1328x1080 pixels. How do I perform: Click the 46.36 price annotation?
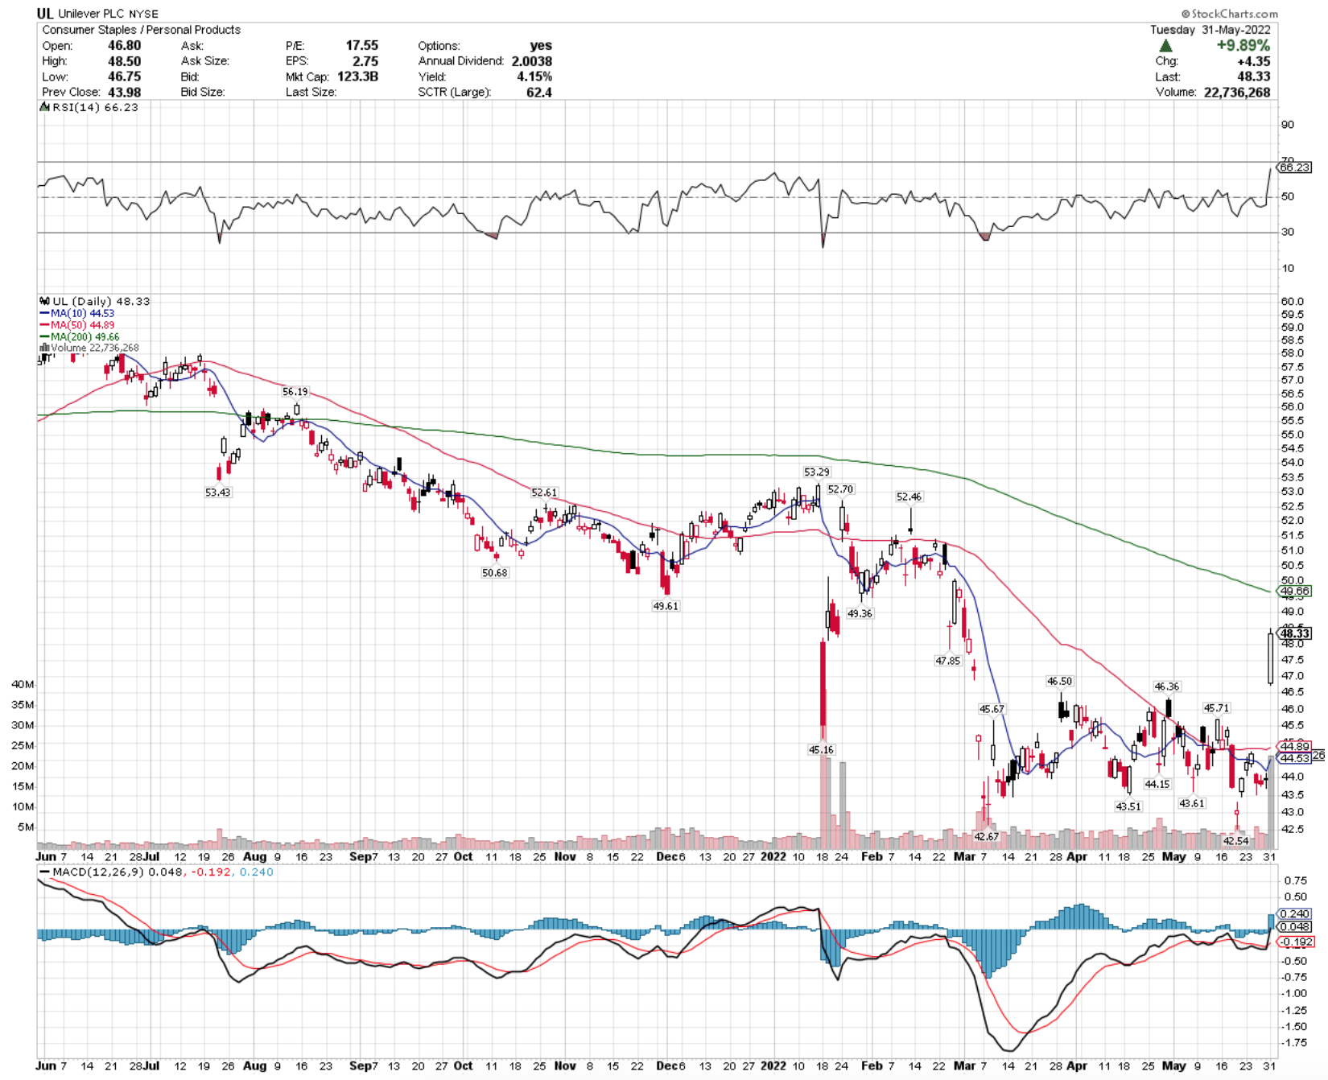coord(1166,686)
